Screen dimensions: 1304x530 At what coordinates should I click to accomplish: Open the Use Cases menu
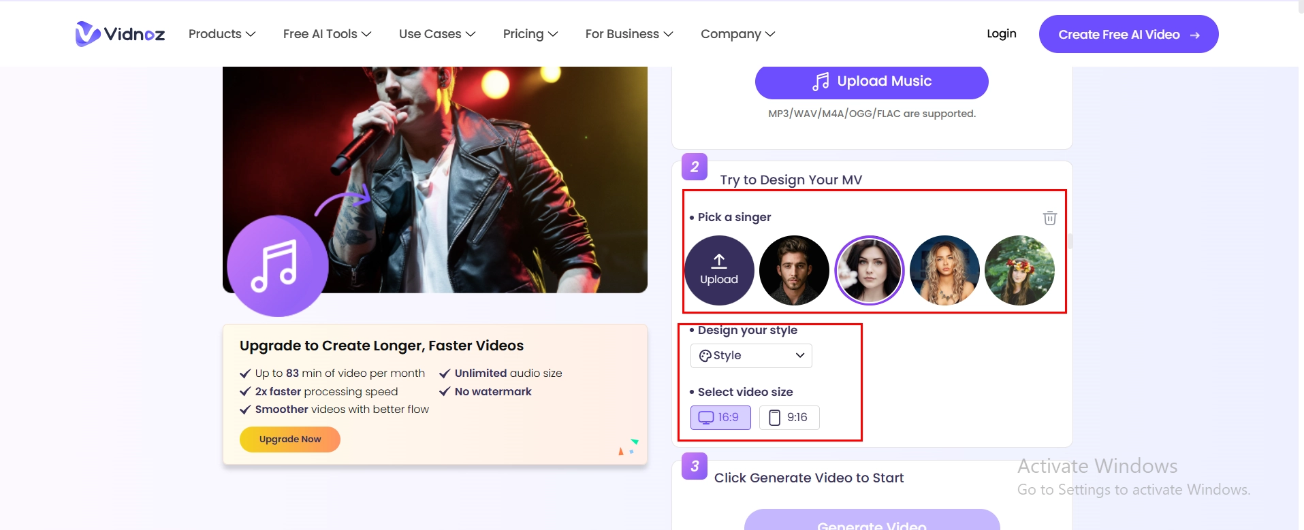[x=437, y=34]
